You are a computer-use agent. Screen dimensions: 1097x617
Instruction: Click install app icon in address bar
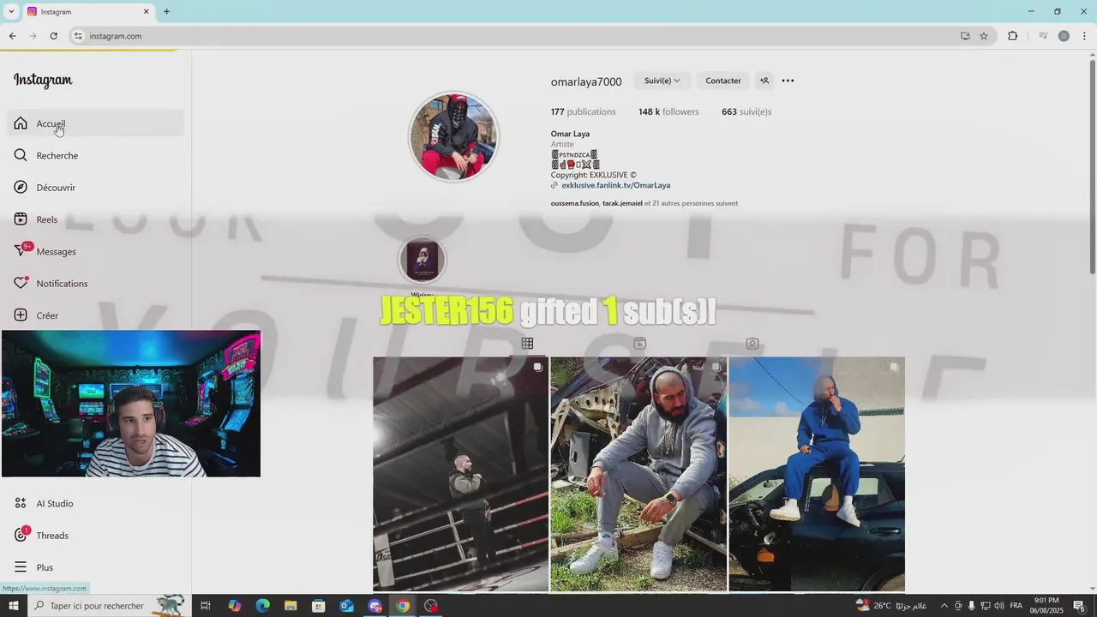pyautogui.click(x=965, y=36)
